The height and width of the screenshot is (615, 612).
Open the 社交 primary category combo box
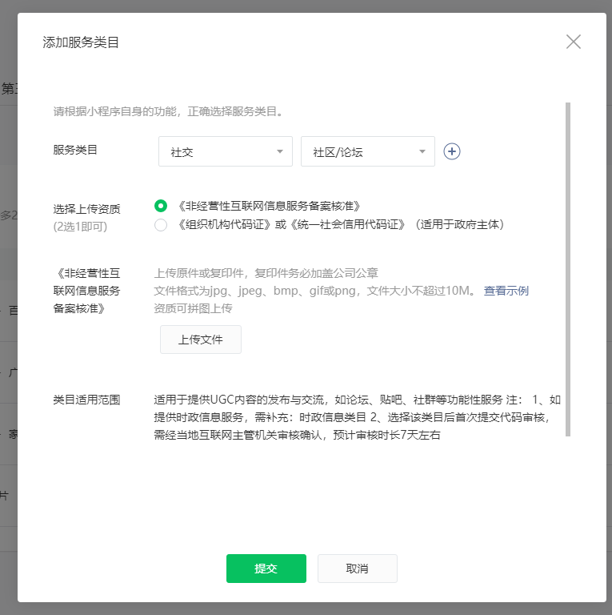(x=224, y=151)
